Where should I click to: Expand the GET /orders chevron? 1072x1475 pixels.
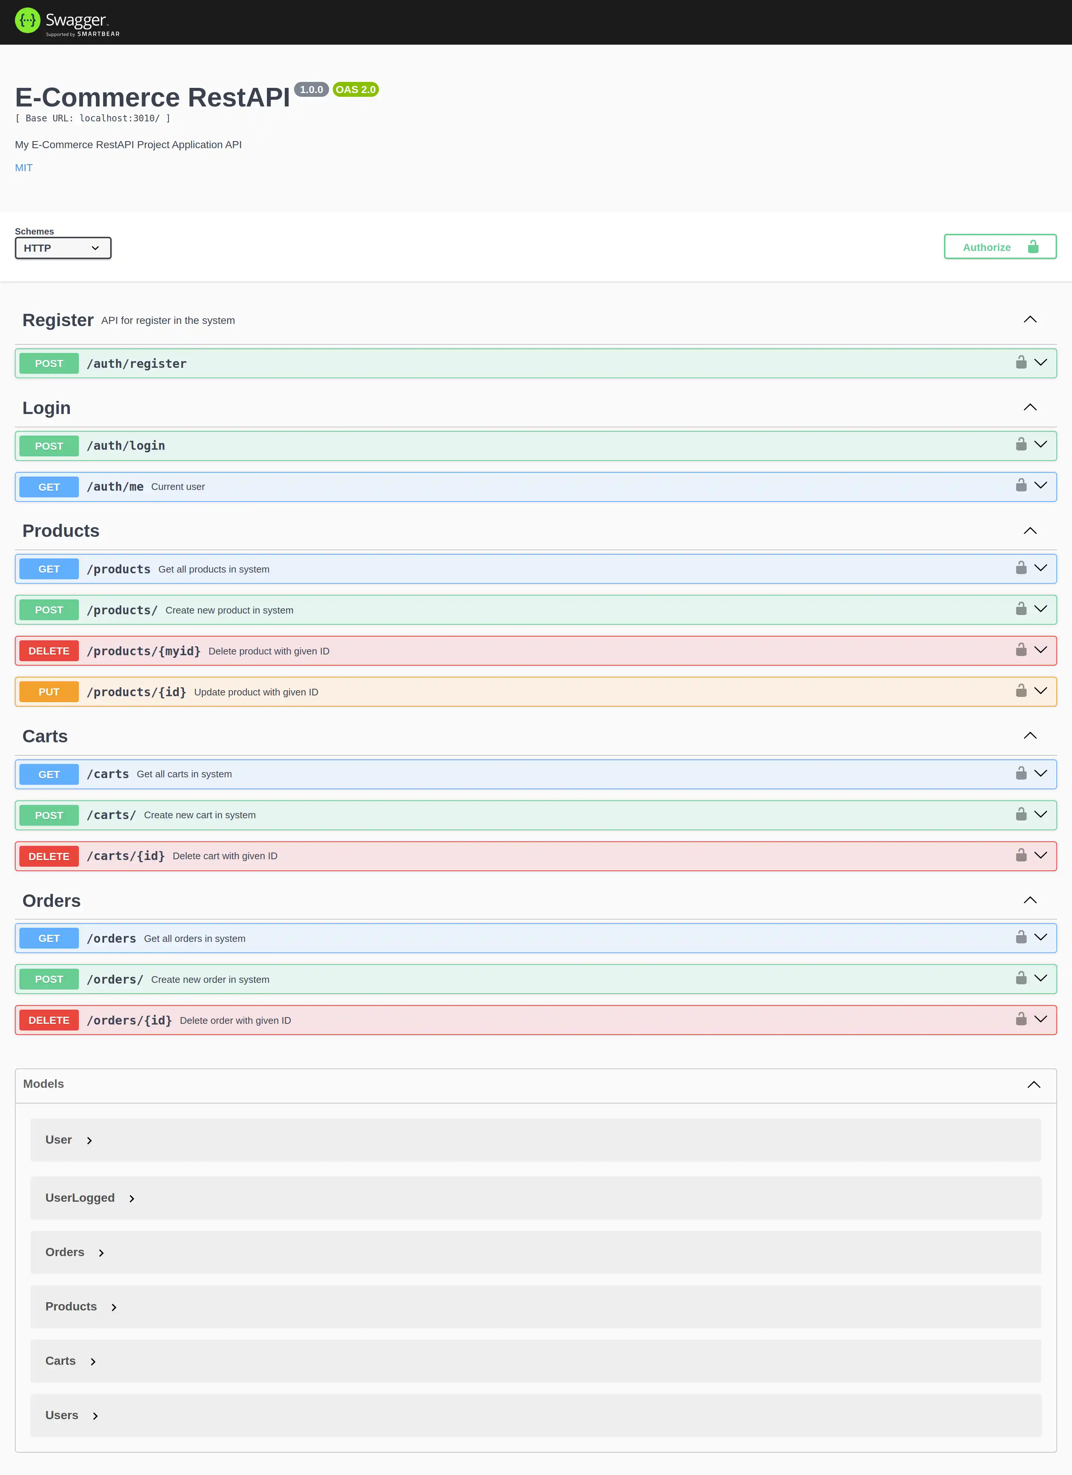click(1041, 937)
